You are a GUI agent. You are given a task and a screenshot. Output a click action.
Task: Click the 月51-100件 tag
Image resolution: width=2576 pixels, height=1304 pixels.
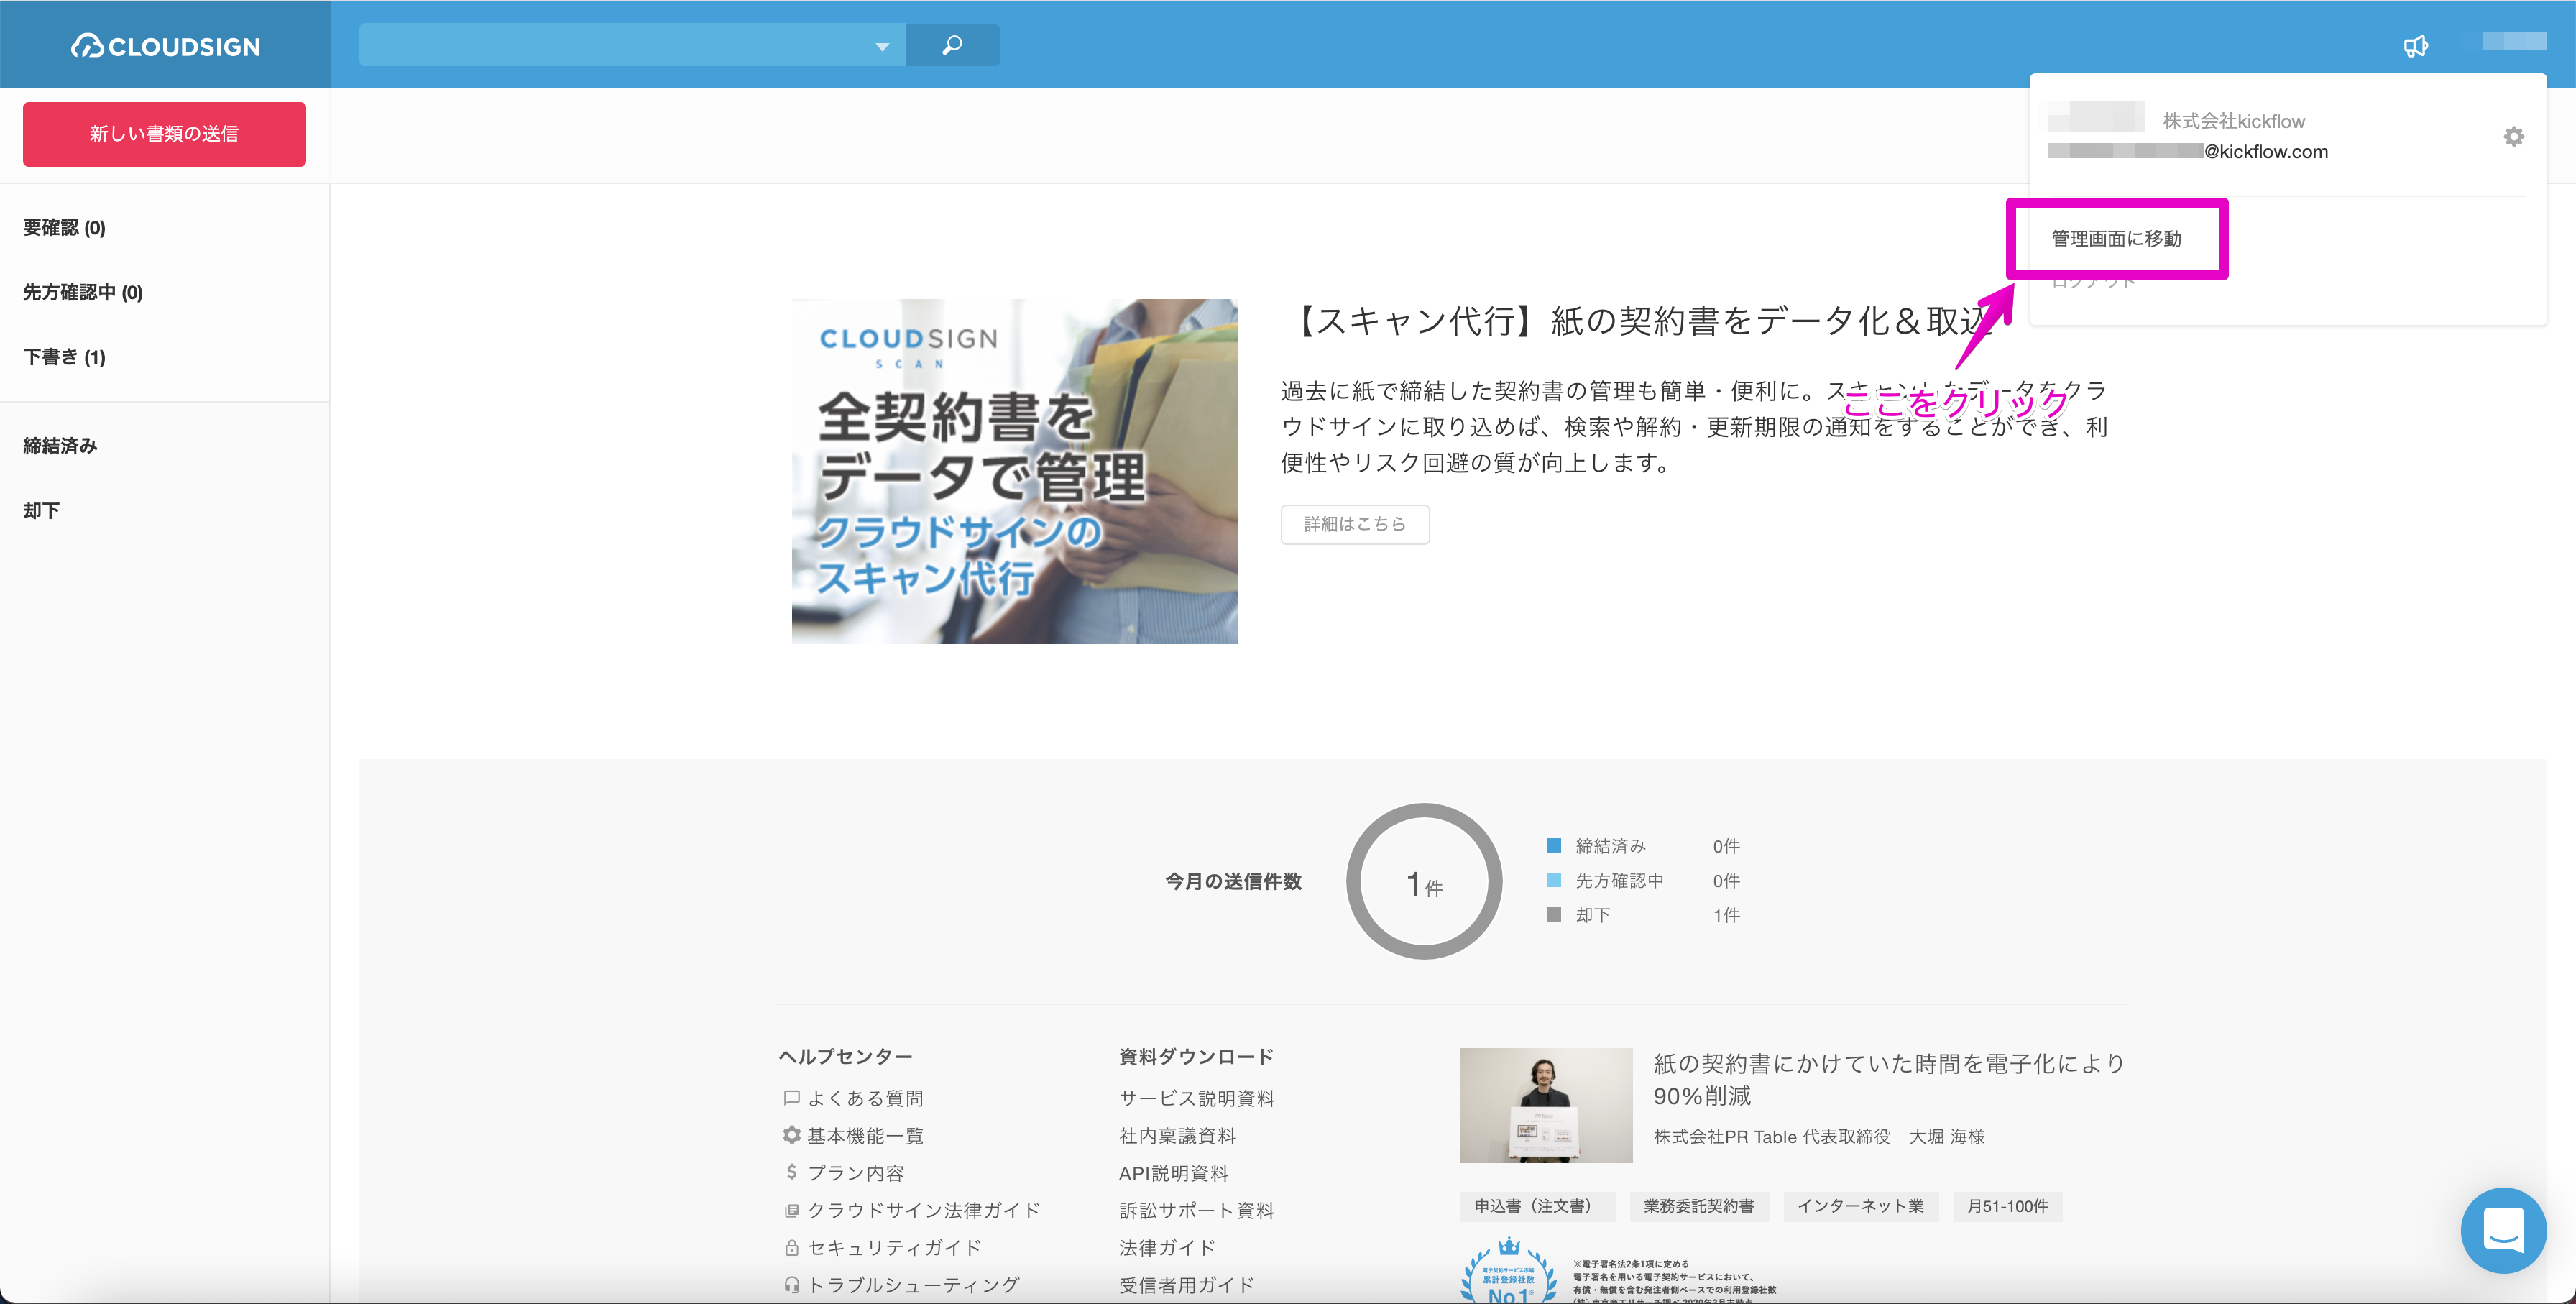[x=2007, y=1206]
